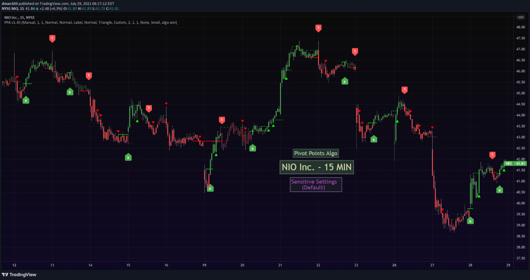The width and height of the screenshot is (530, 280).
Task: Click the 37.50 price axis label
Action: tap(520, 258)
